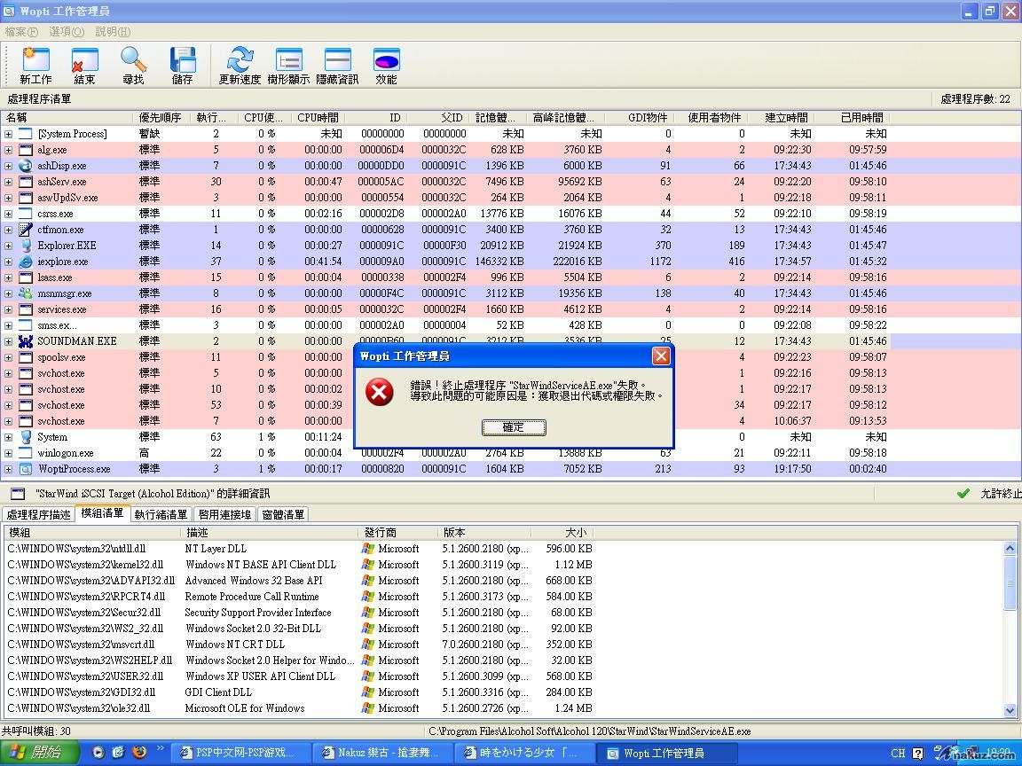Click the SOUNDMAN.EXE process icon
The height and width of the screenshot is (766, 1022).
click(x=26, y=340)
